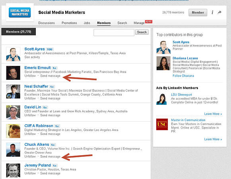Click Chuck Aikens' profile photo
231x179 pixels.
click(13, 150)
